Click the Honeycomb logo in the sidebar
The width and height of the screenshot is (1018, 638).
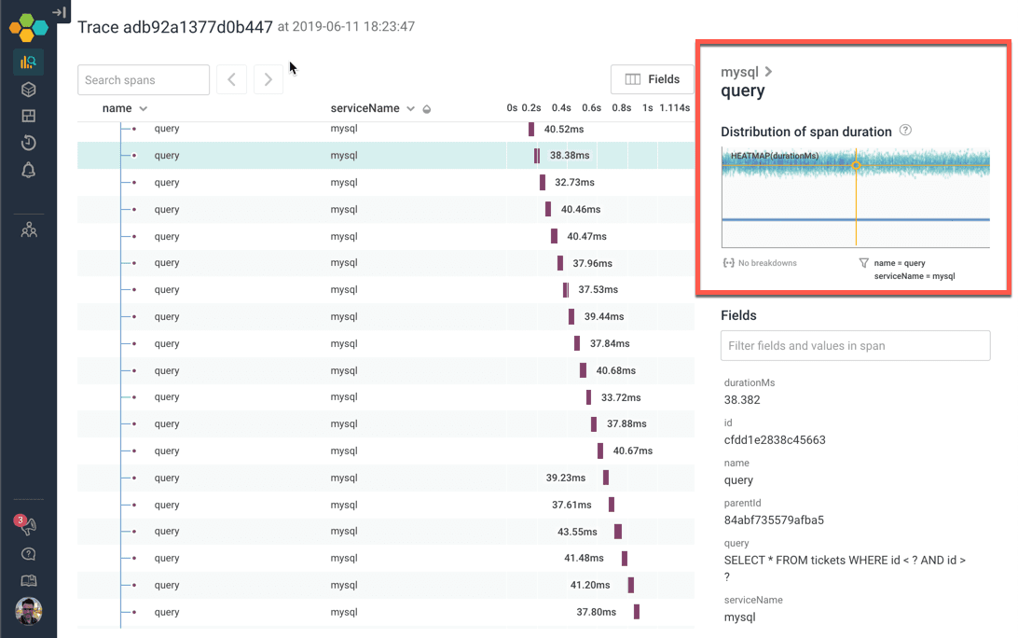tap(28, 26)
